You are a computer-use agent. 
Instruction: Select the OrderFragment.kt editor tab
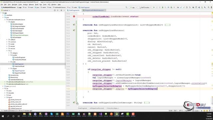(x=74, y=10)
